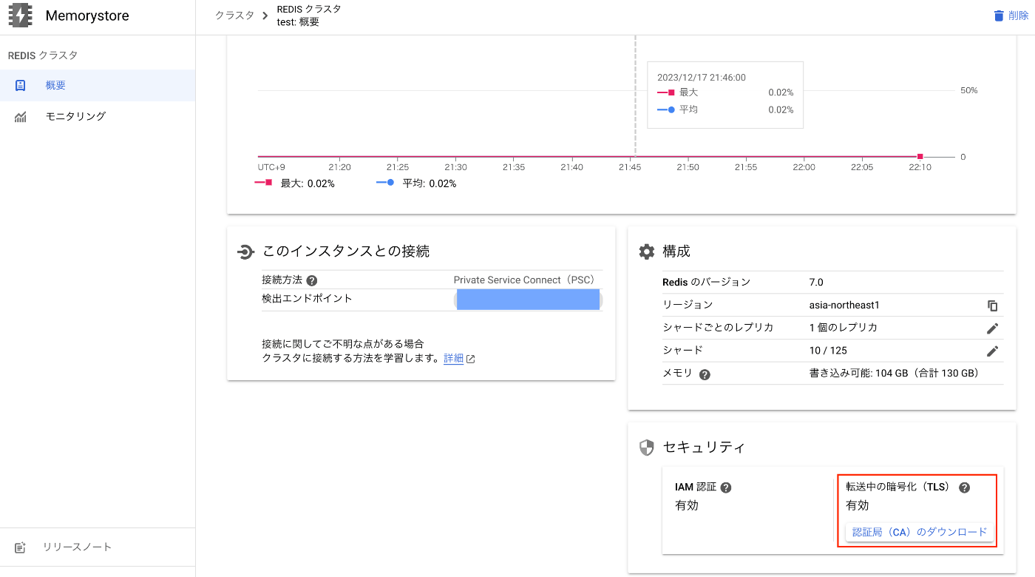Viewport: 1035px width, 577px height.
Task: Click the このインスタンスとの接続 connection icon
Action: pos(245,252)
